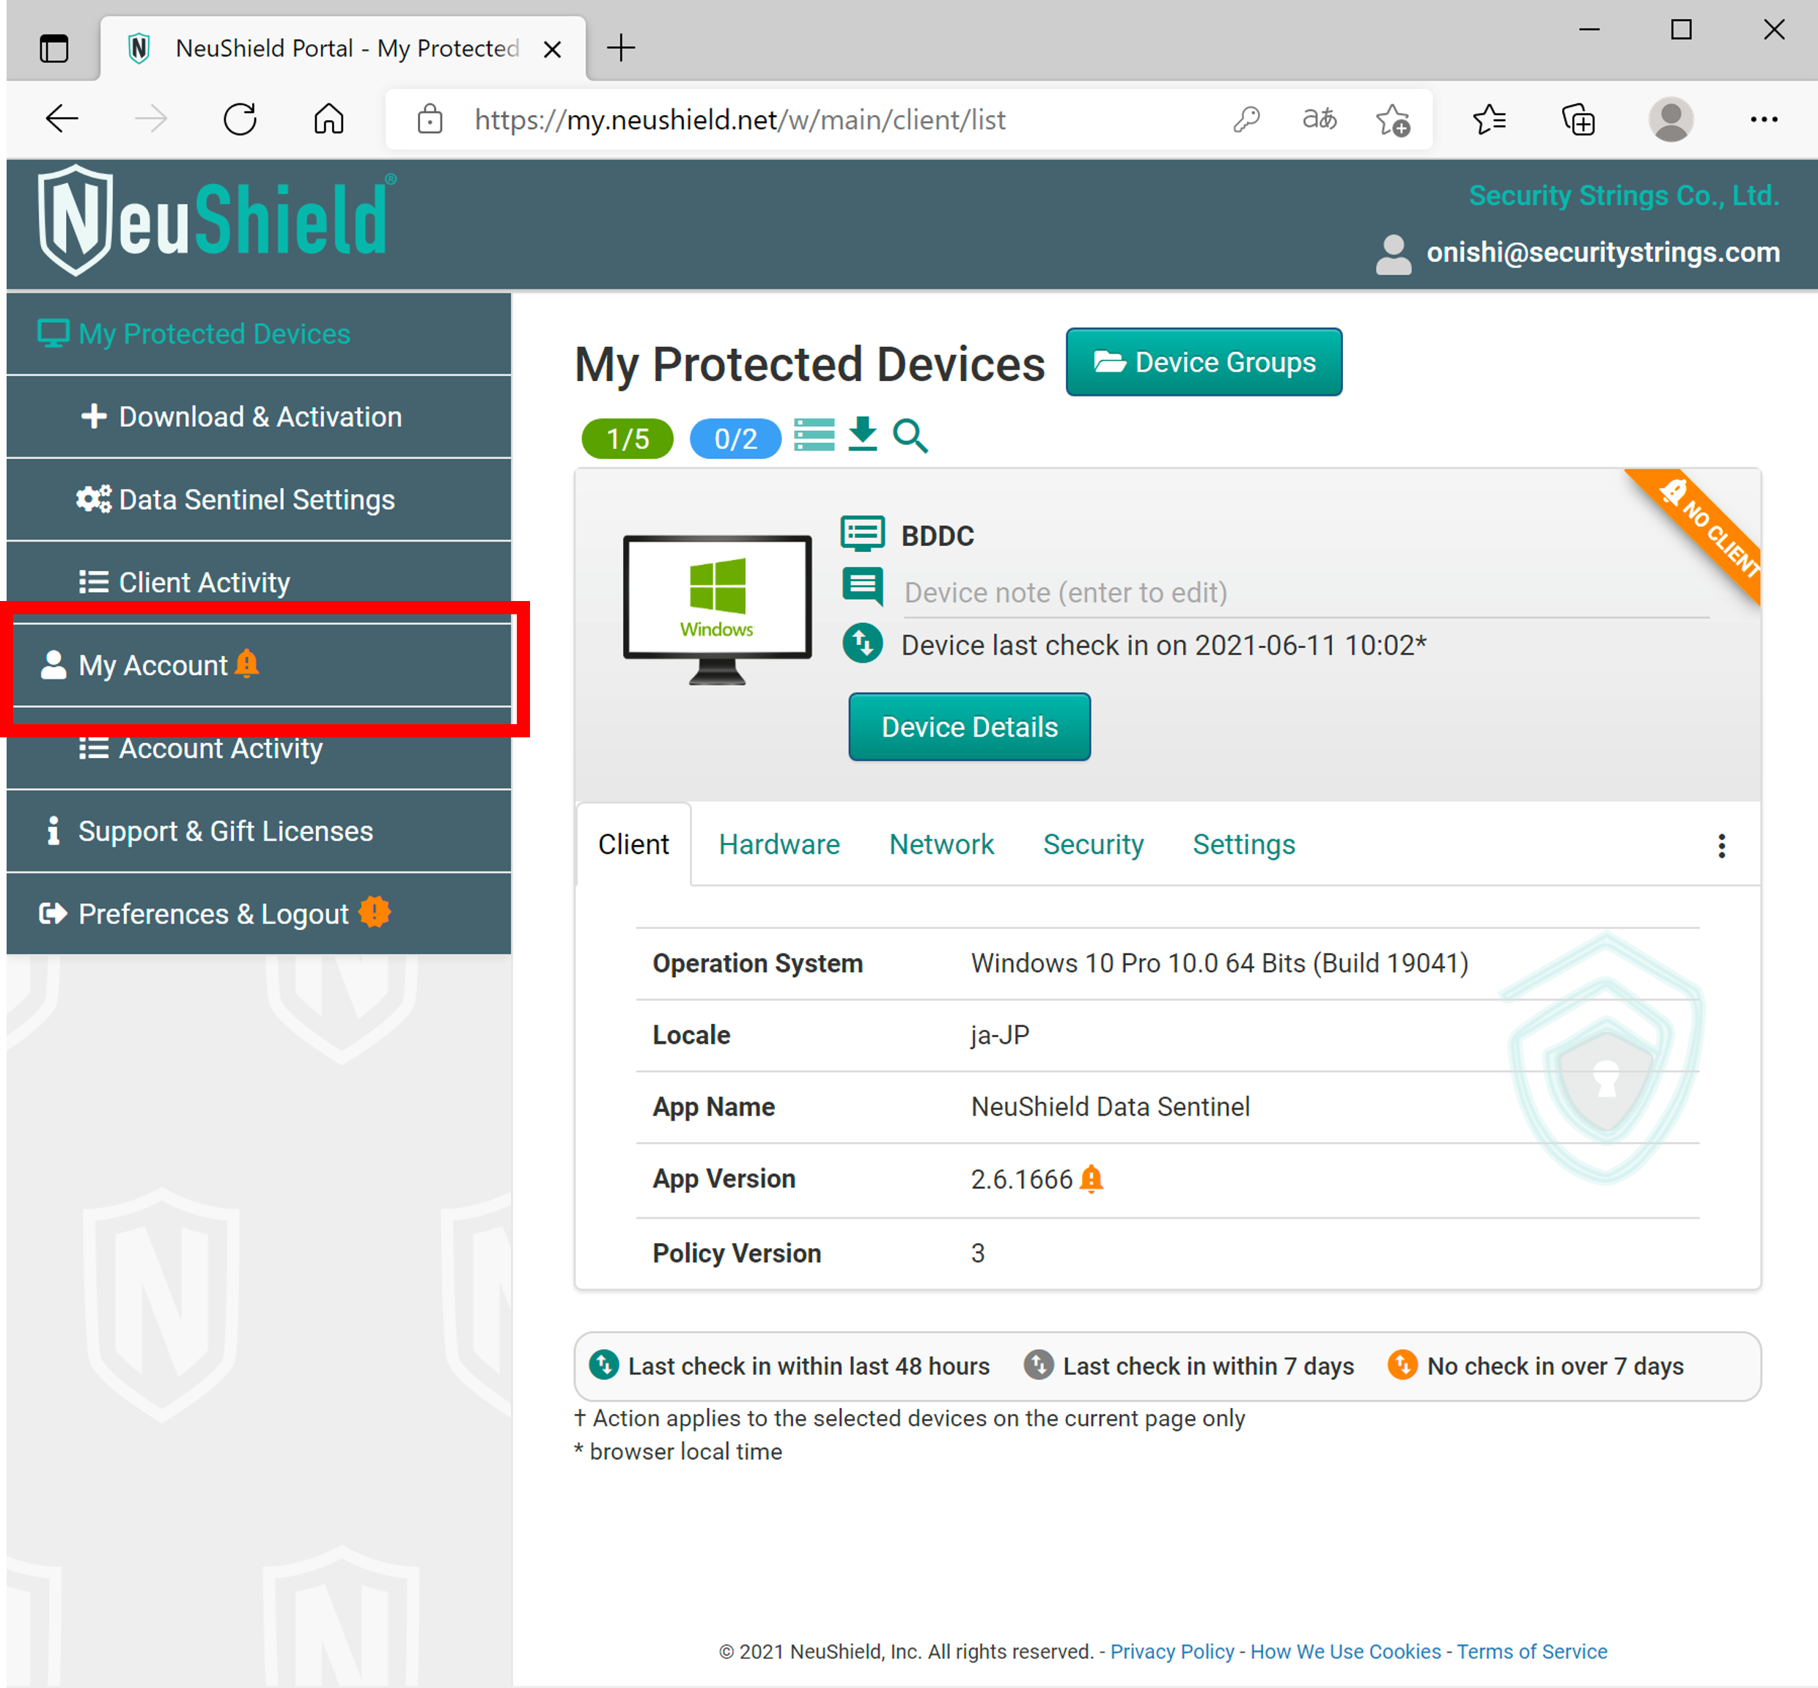The image size is (1818, 1688).
Task: Click the Windows 10 Pro OS value
Action: point(1220,963)
